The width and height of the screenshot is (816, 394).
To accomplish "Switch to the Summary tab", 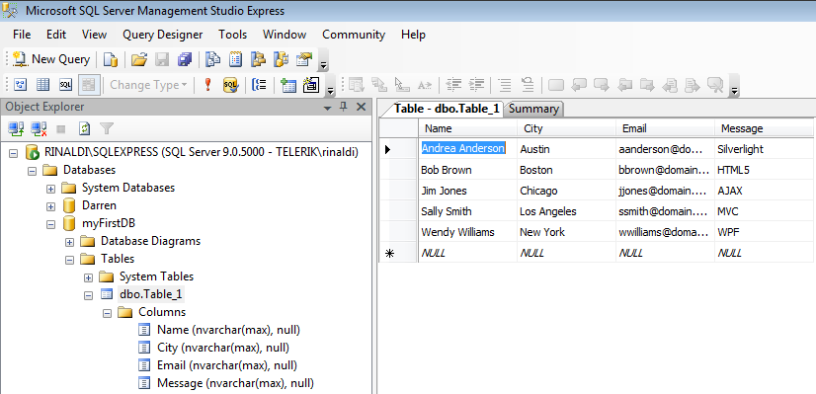I will click(x=533, y=109).
